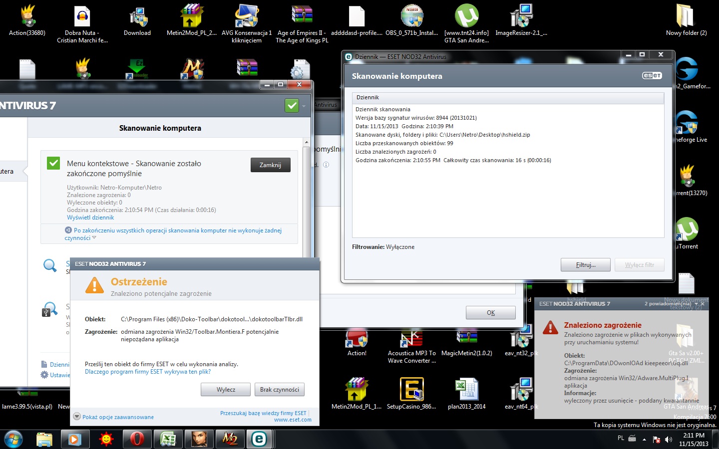The width and height of the screenshot is (719, 449).
Task: Expand post-scan action options arrow
Action: click(94, 238)
